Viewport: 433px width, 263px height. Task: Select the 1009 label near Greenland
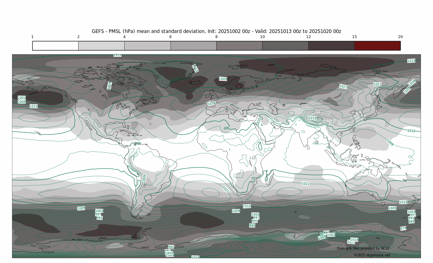(x=223, y=79)
